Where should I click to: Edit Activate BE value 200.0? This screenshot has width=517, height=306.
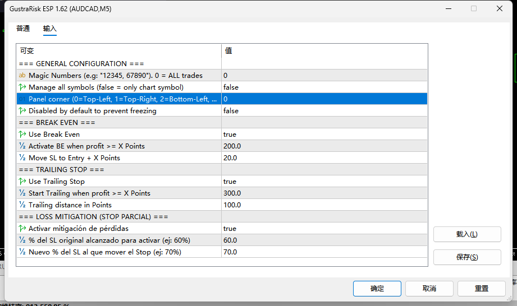324,146
